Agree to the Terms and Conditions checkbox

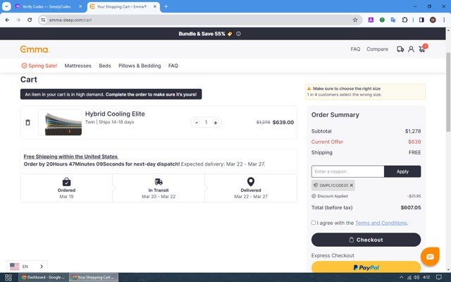[x=313, y=223]
